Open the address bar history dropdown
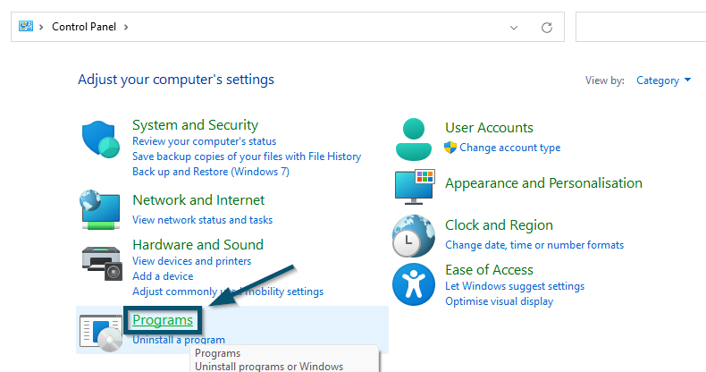This screenshot has width=706, height=372. [x=513, y=28]
